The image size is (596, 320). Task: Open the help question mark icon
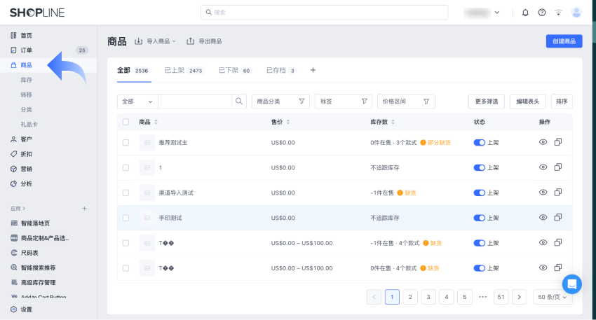[x=542, y=13]
